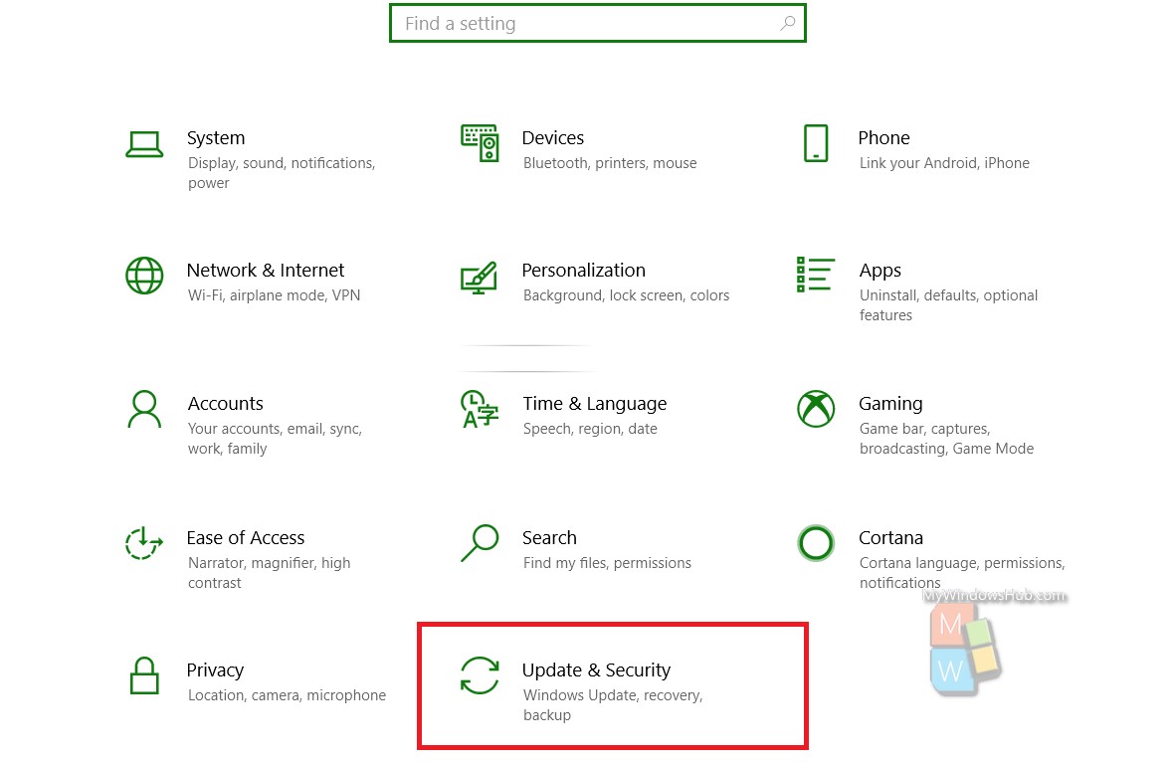
Task: Open the Personalization paintbrush icon
Action: (x=480, y=277)
